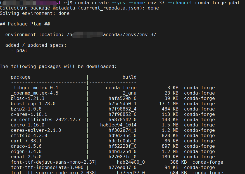Viewport: 245px width, 174px height.
Task: Click build string 'h4bd325d_0'
Action: click(122, 152)
